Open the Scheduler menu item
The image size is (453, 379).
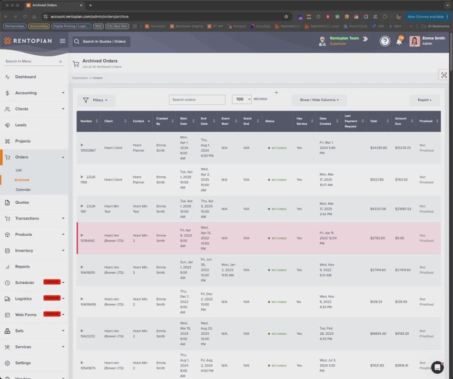pyautogui.click(x=34, y=283)
